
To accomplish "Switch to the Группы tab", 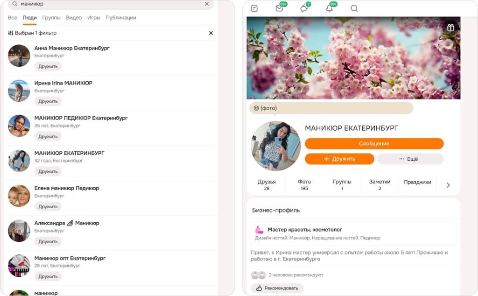I will click(x=51, y=18).
